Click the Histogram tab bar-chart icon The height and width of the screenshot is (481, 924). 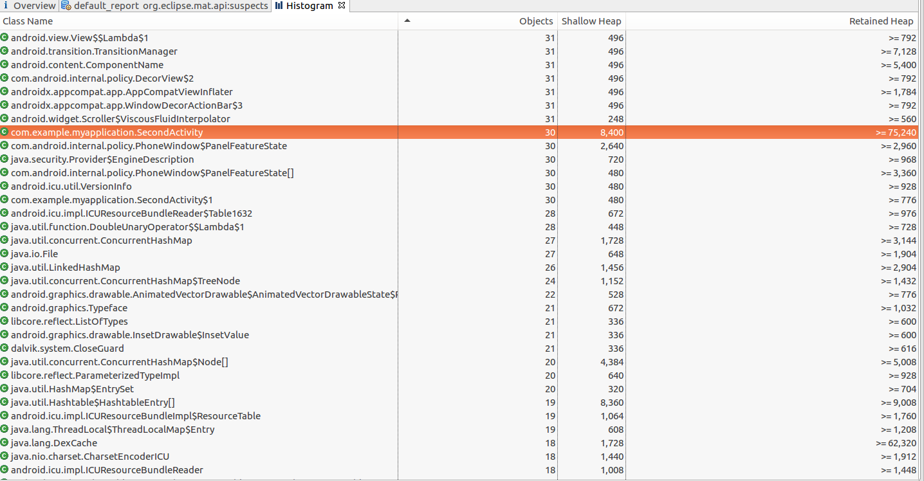pos(279,6)
